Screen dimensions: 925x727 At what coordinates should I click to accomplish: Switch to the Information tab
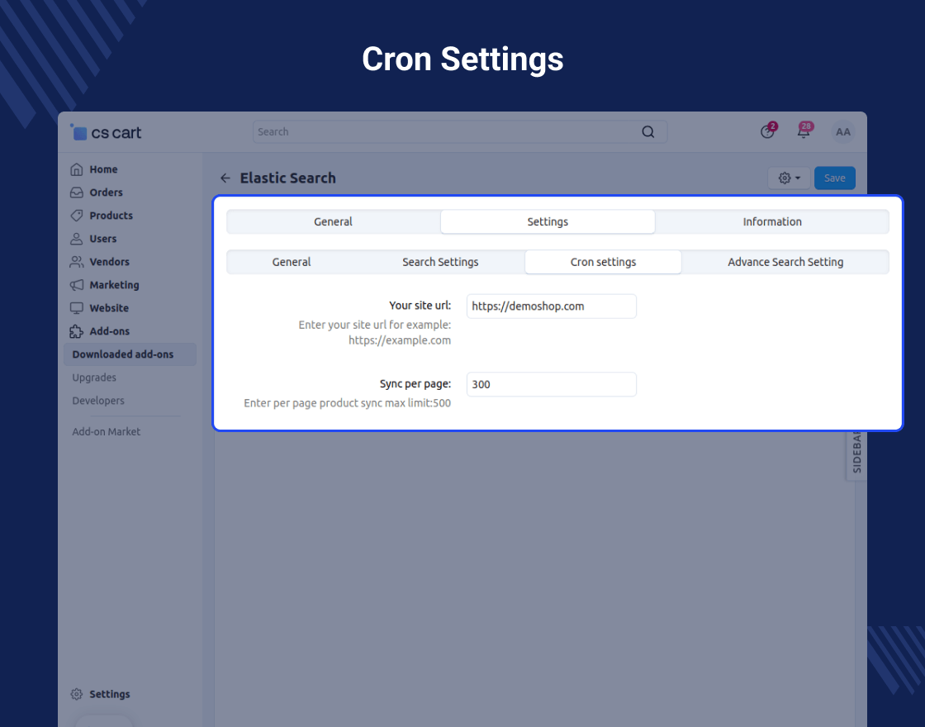[x=771, y=222]
